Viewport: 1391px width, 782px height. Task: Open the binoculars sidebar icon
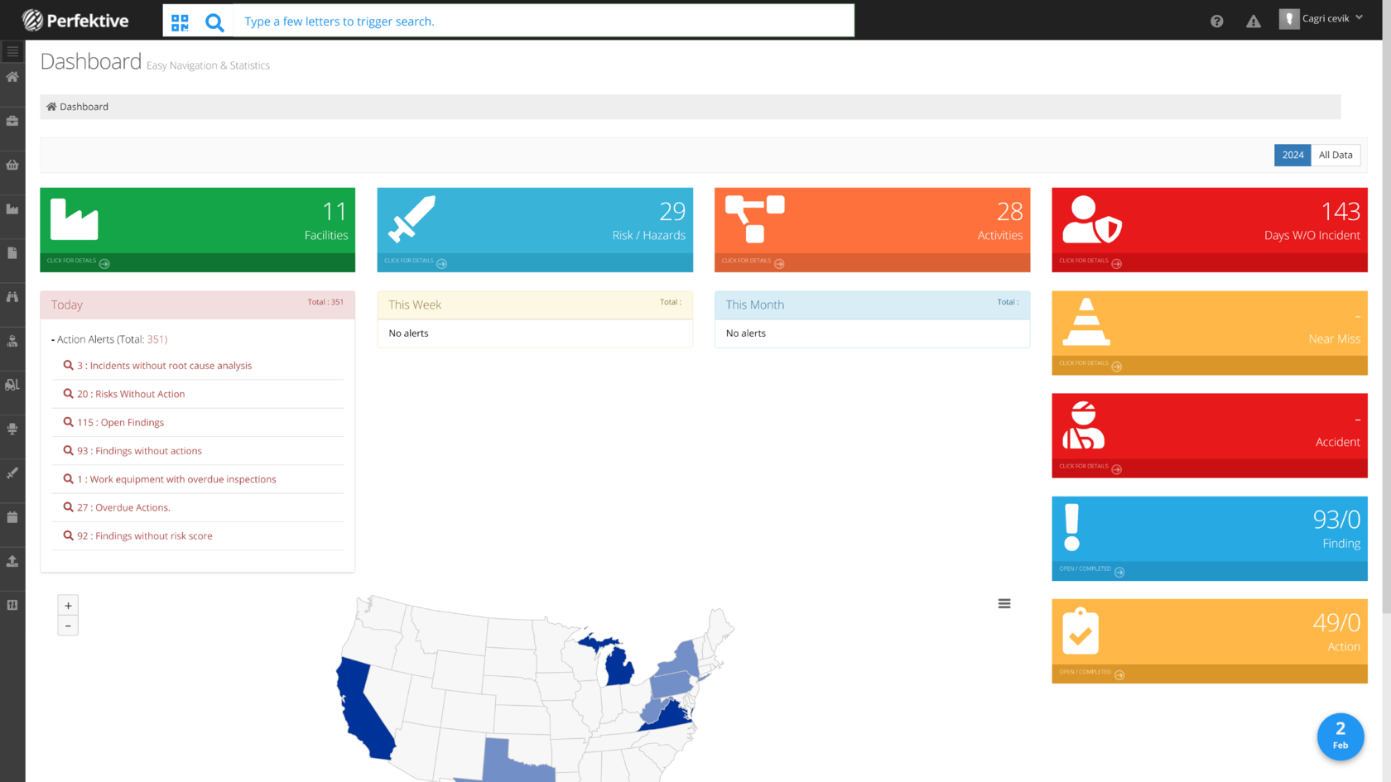click(12, 297)
